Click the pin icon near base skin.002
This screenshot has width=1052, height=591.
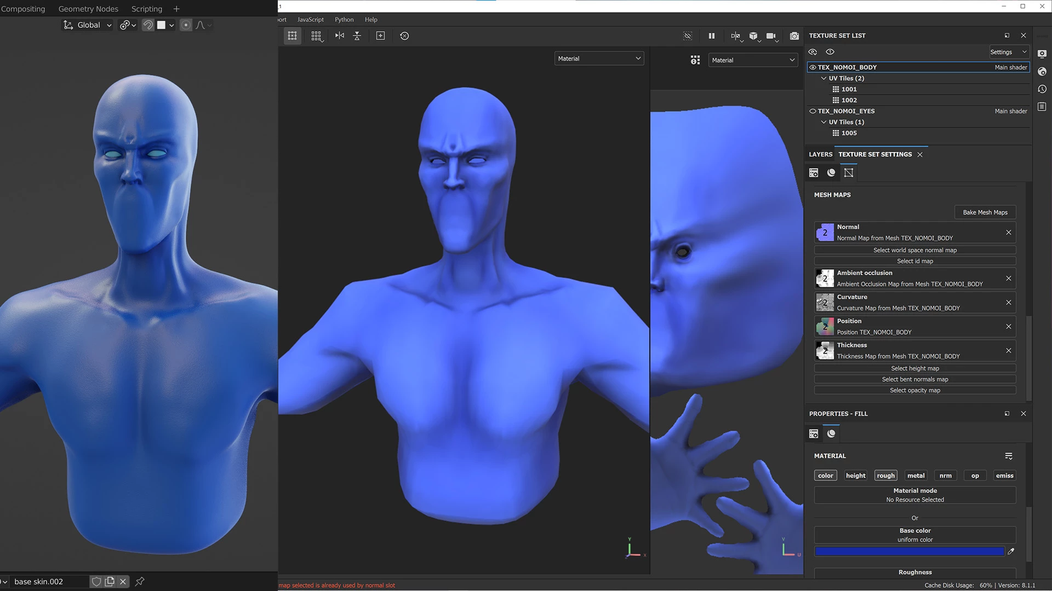140,582
